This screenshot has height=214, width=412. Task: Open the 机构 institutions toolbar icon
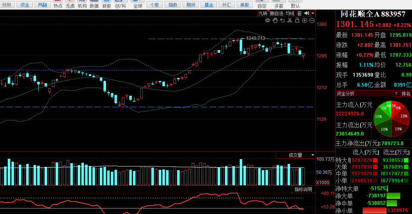[82, 4]
